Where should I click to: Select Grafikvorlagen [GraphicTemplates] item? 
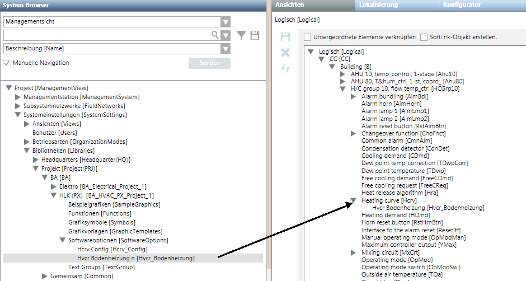click(115, 231)
